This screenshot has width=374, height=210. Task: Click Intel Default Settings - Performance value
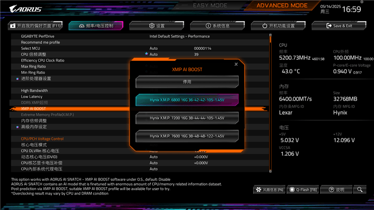180,36
